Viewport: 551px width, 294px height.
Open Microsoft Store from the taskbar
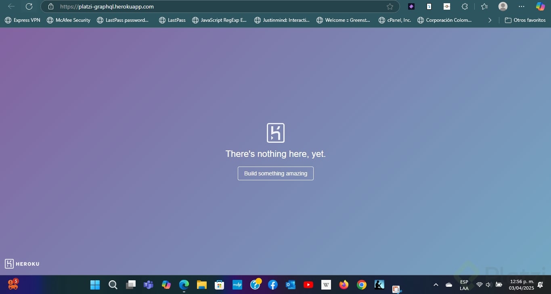click(220, 285)
